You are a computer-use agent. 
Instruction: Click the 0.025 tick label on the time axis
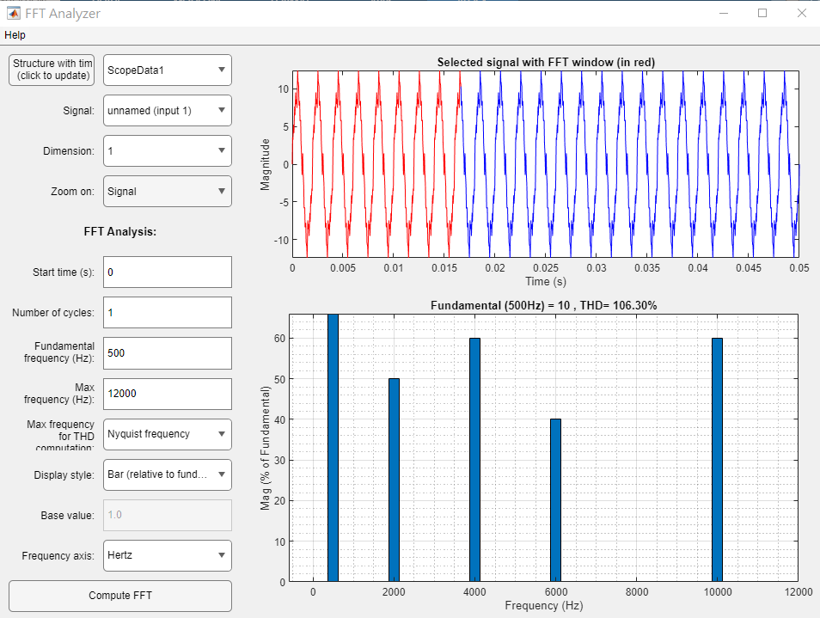point(546,267)
